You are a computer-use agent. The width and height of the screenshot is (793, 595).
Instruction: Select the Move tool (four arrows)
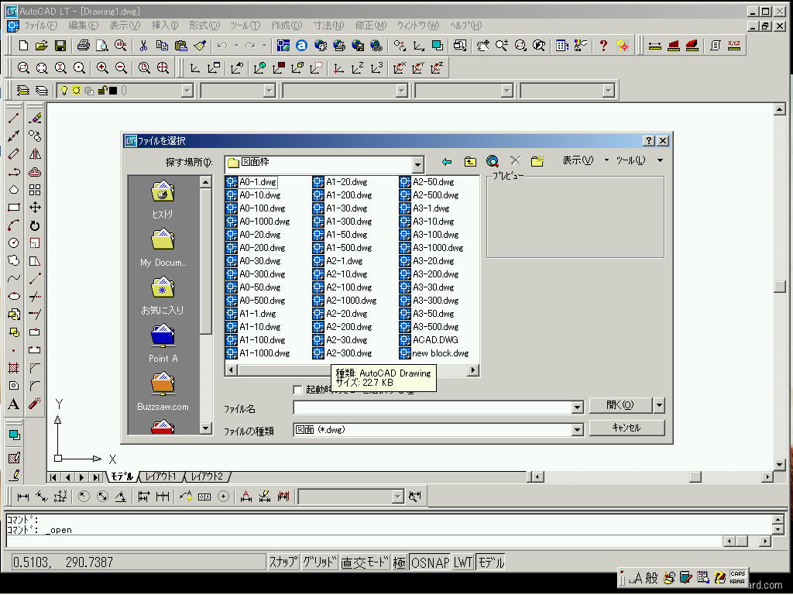(35, 207)
